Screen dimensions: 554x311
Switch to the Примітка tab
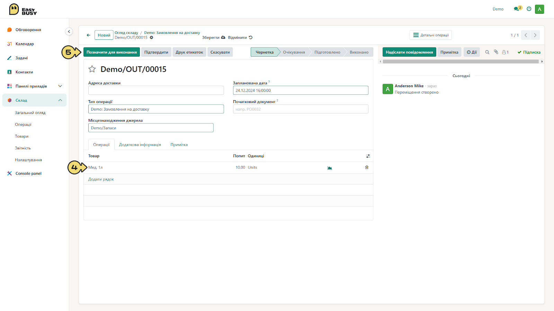(x=179, y=145)
